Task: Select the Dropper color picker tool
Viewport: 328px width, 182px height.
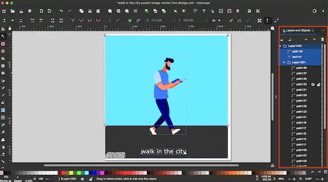Action: (x=3, y=125)
